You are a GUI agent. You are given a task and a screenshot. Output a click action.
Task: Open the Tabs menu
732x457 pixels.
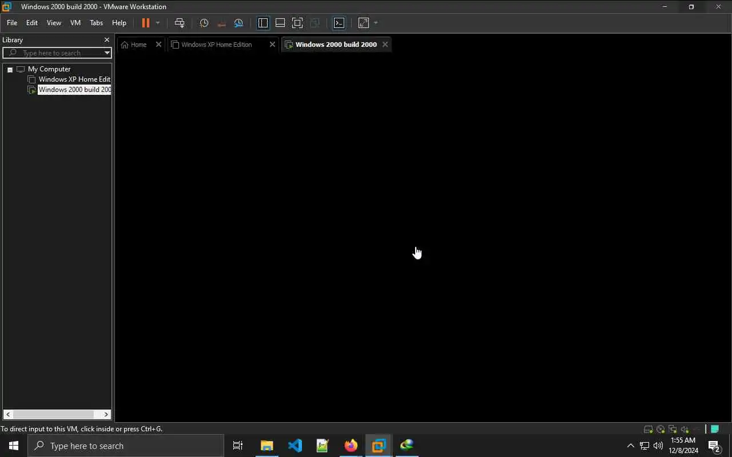[x=97, y=23]
